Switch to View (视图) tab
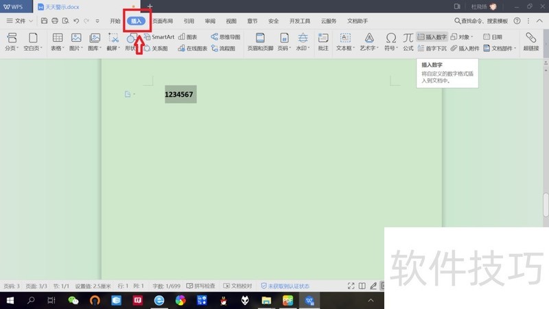The height and width of the screenshot is (309, 549). pos(231,21)
